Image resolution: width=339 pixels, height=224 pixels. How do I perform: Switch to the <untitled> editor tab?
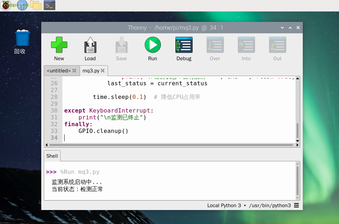(58, 71)
